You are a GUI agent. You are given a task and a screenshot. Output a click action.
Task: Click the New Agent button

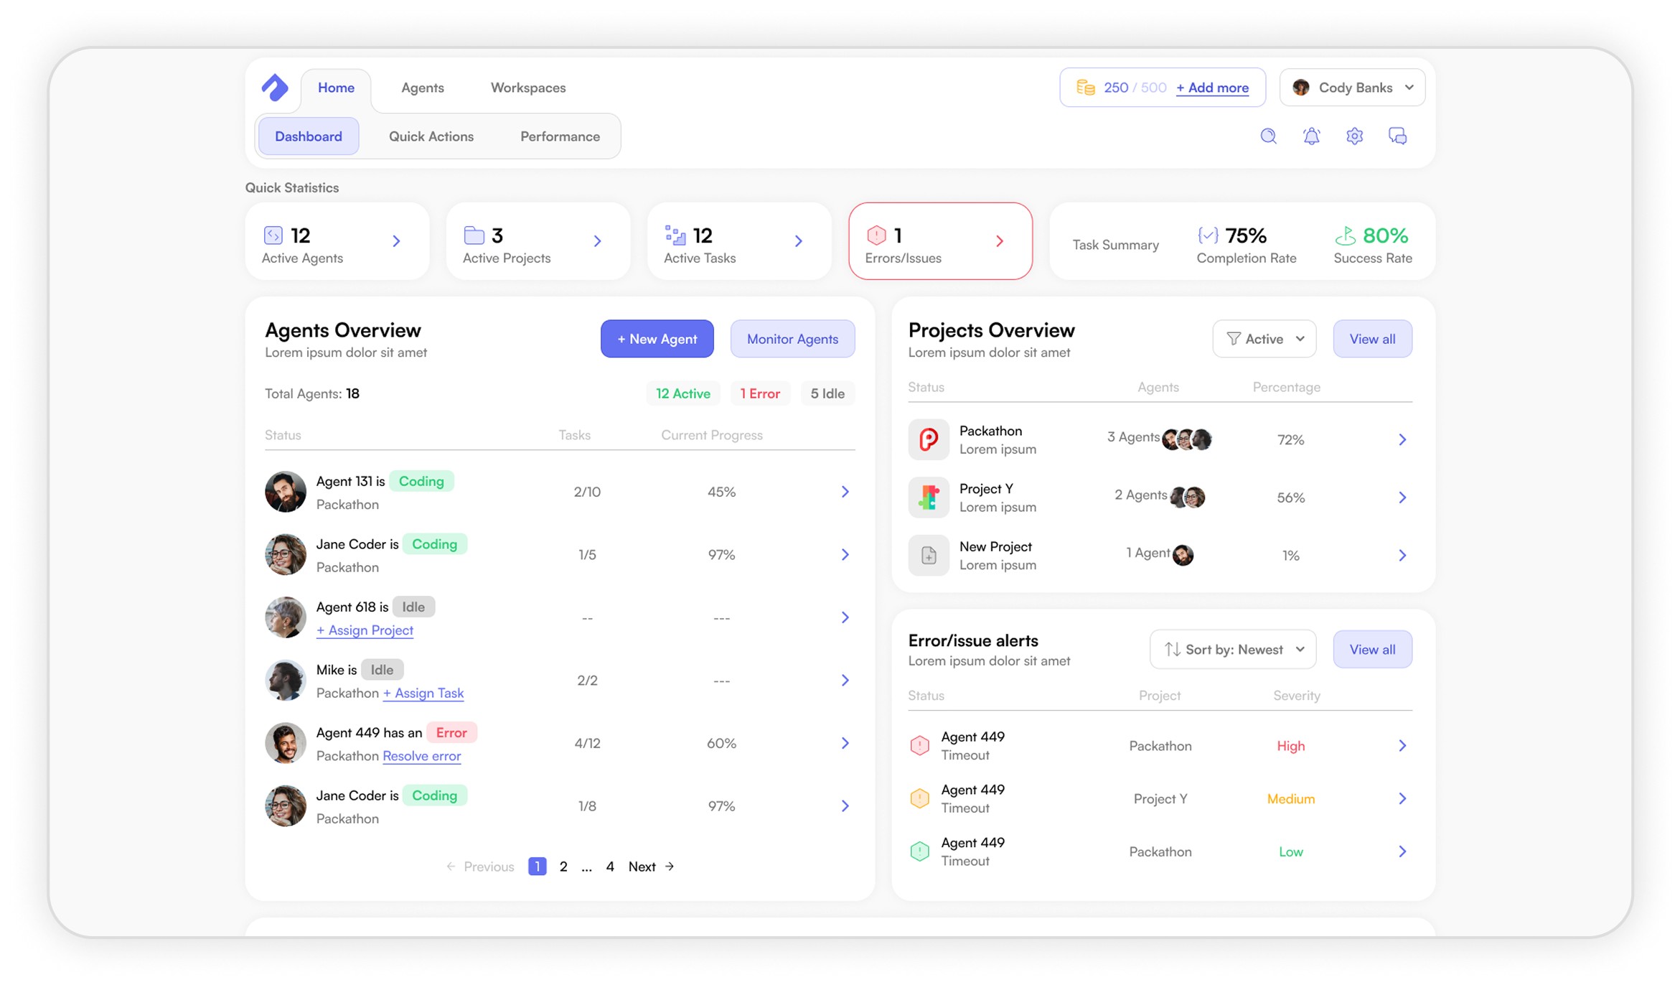(657, 338)
